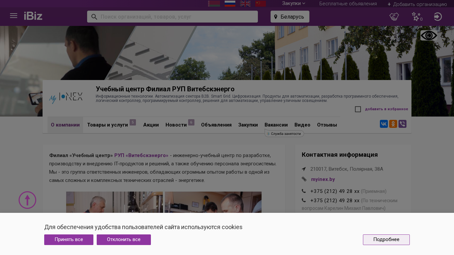
Task: Share via Odnoklassniki icon
Action: 393,124
